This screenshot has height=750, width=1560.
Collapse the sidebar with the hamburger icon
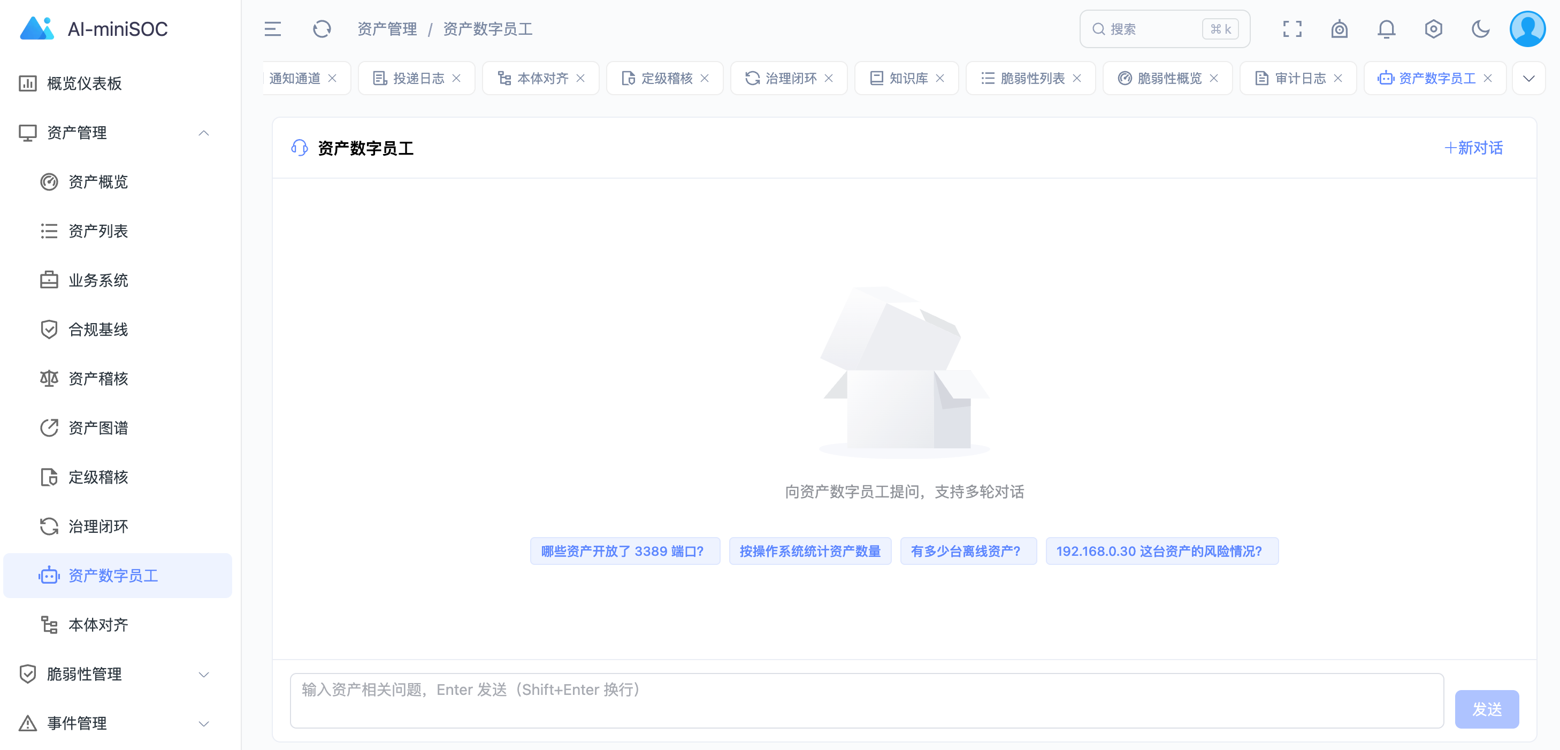(x=272, y=29)
